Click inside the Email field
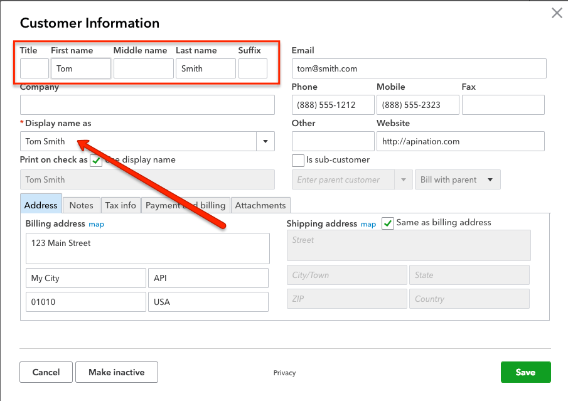The width and height of the screenshot is (568, 401). [417, 68]
